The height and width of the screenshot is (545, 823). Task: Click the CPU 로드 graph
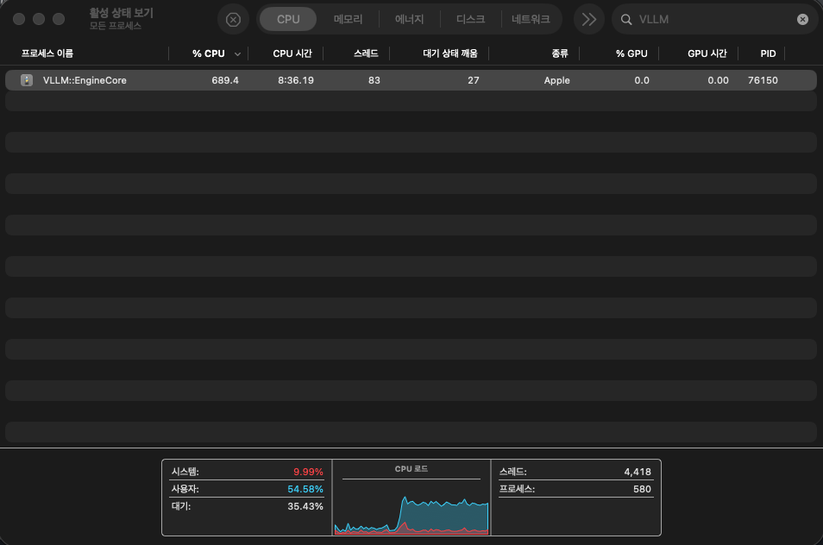point(411,515)
